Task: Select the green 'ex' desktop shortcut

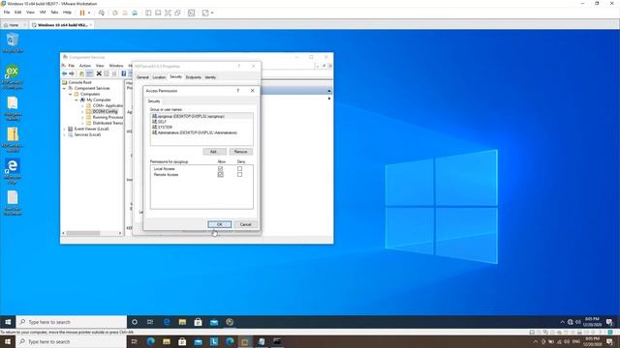Action: click(13, 76)
